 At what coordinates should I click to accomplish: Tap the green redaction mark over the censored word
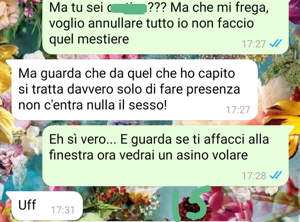tap(128, 9)
